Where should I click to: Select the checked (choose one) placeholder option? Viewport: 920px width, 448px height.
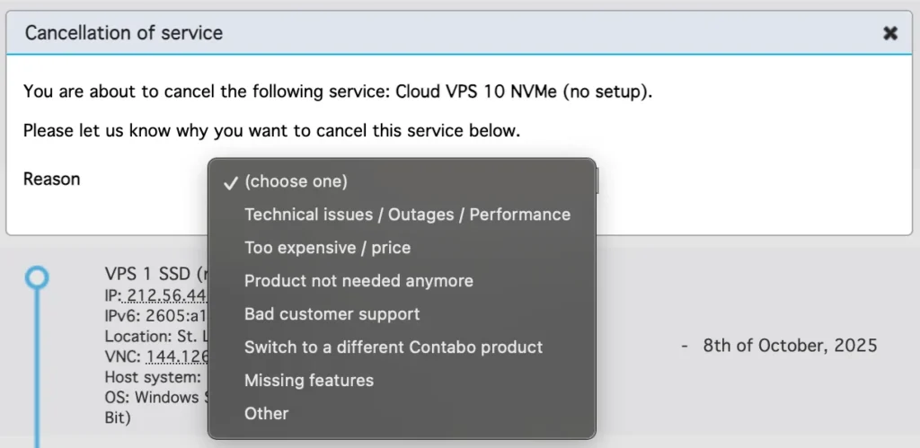click(x=296, y=181)
